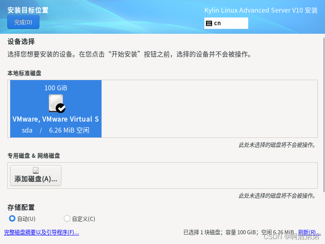Screen dimensions: 325x244
Task: Click the 完成(D) done button
Action: (23, 22)
